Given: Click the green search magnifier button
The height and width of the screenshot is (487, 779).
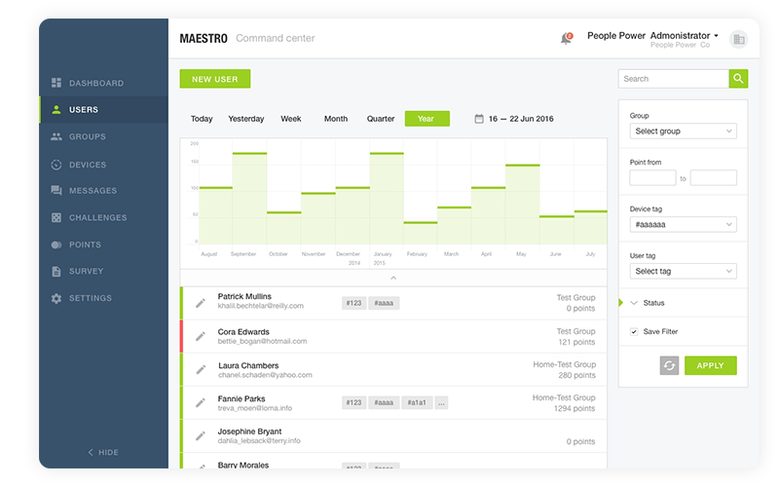Looking at the screenshot, I should [x=738, y=79].
